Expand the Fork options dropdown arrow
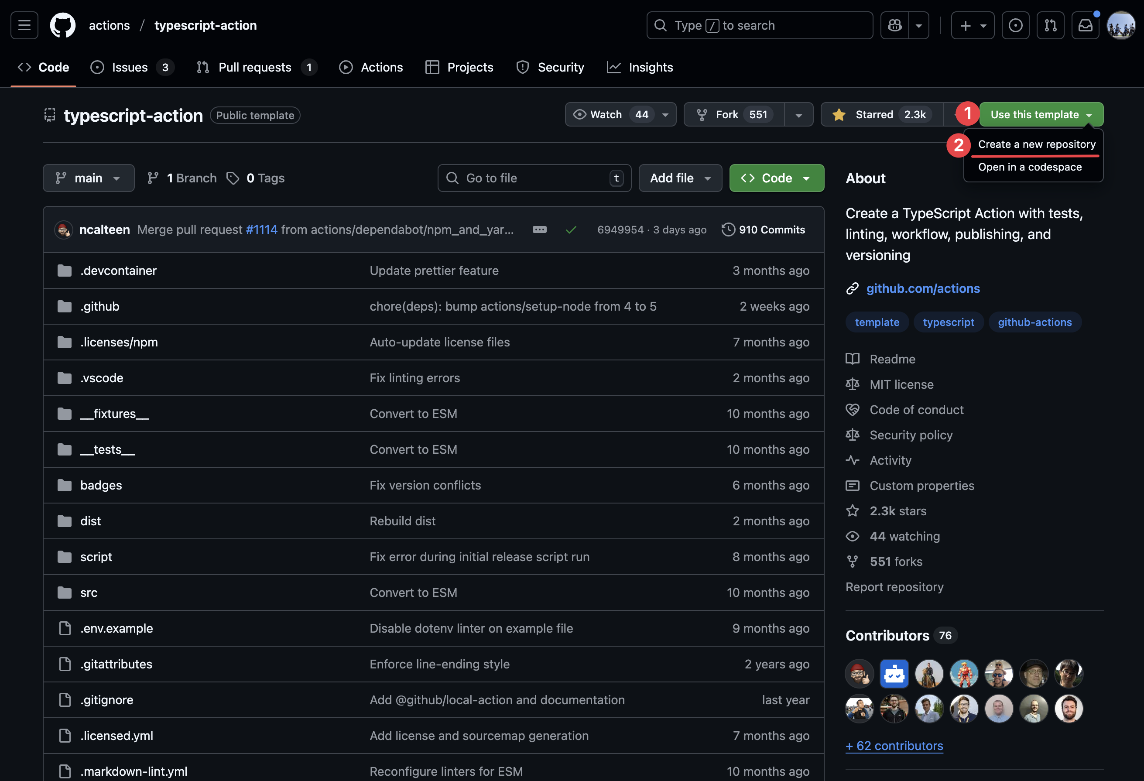The image size is (1144, 781). click(798, 115)
